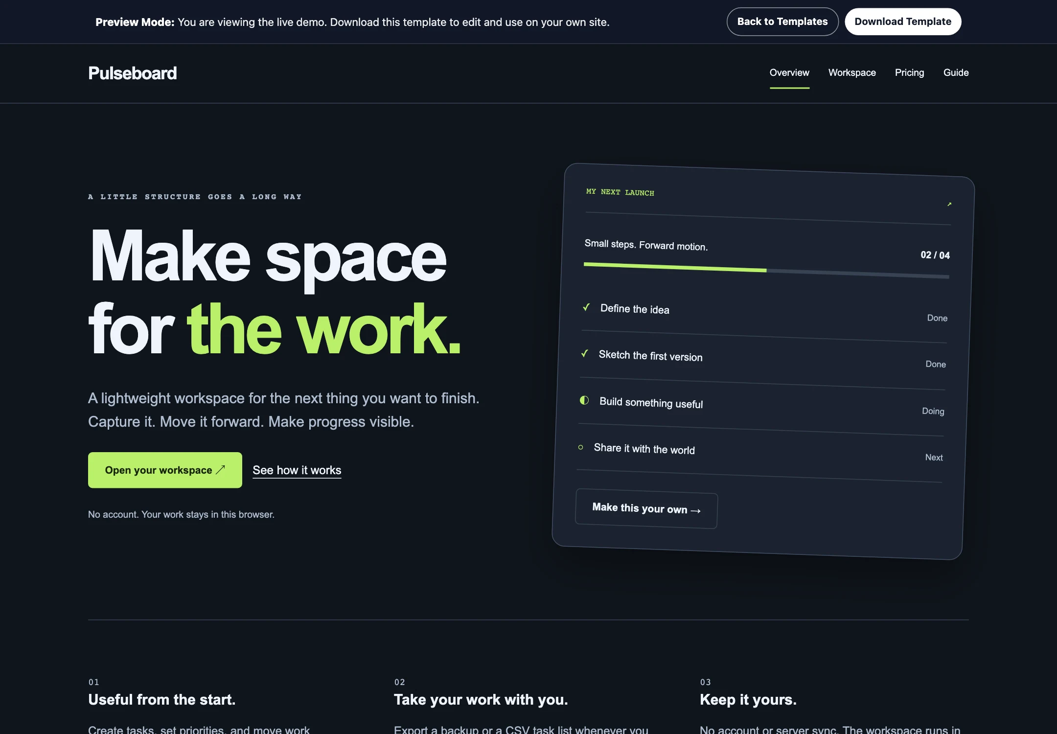Click the Build something useful task text
The image size is (1057, 734).
651,403
